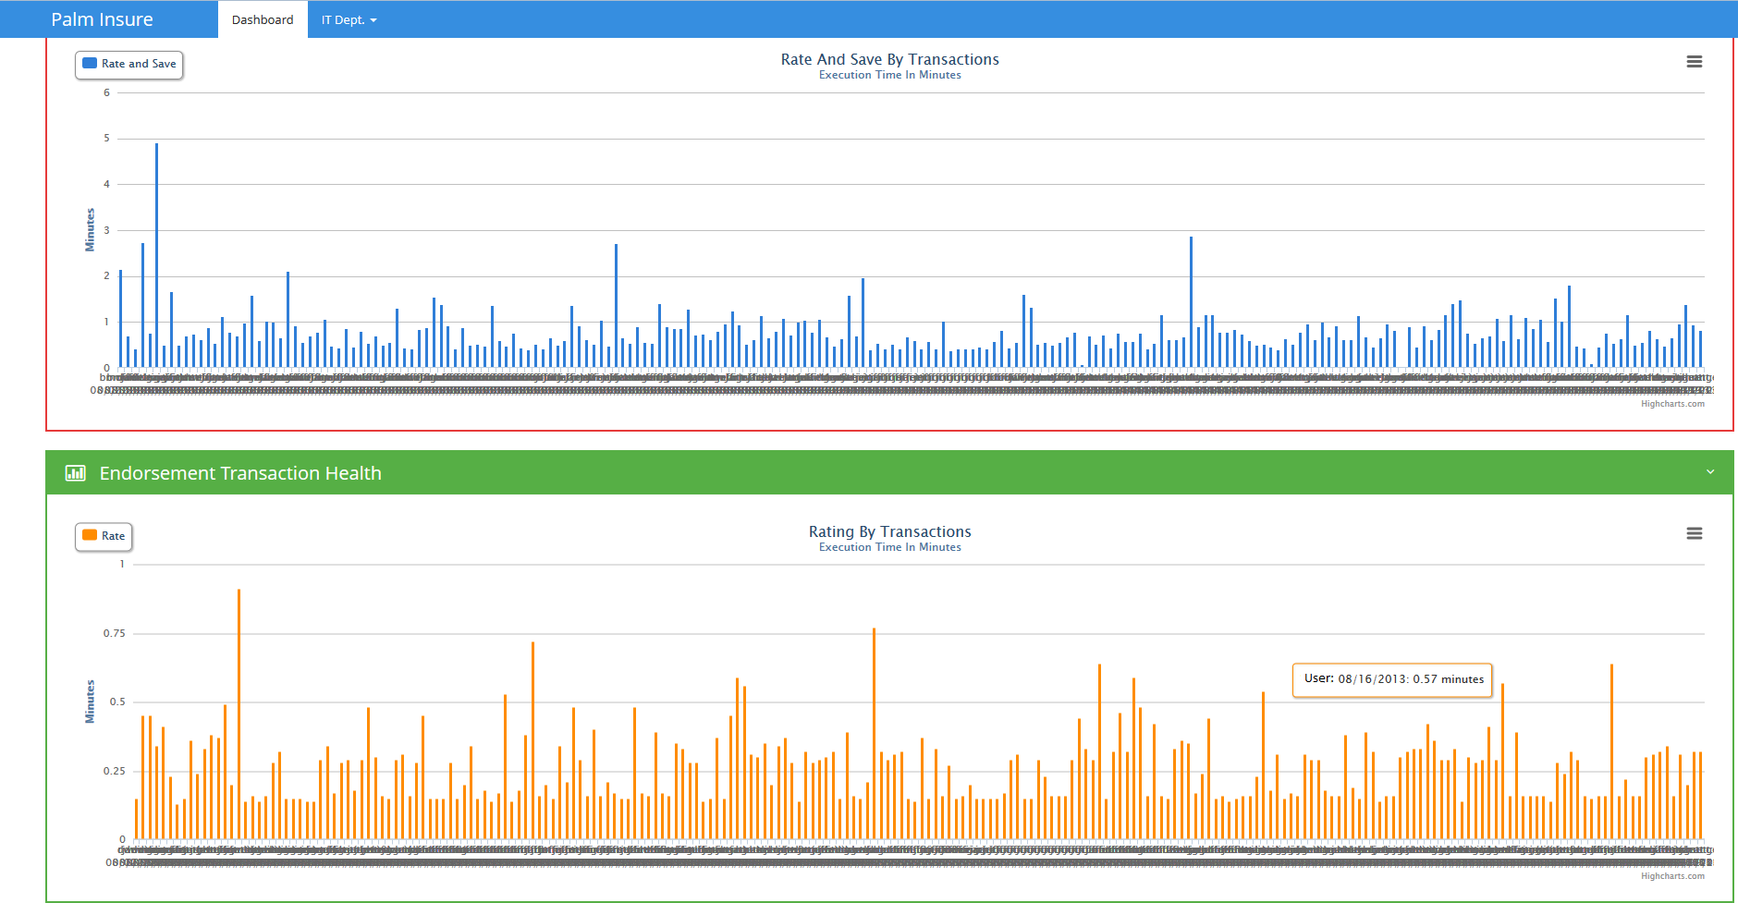Switch to the Dashboard tab
This screenshot has width=1738, height=903.
coord(263,19)
